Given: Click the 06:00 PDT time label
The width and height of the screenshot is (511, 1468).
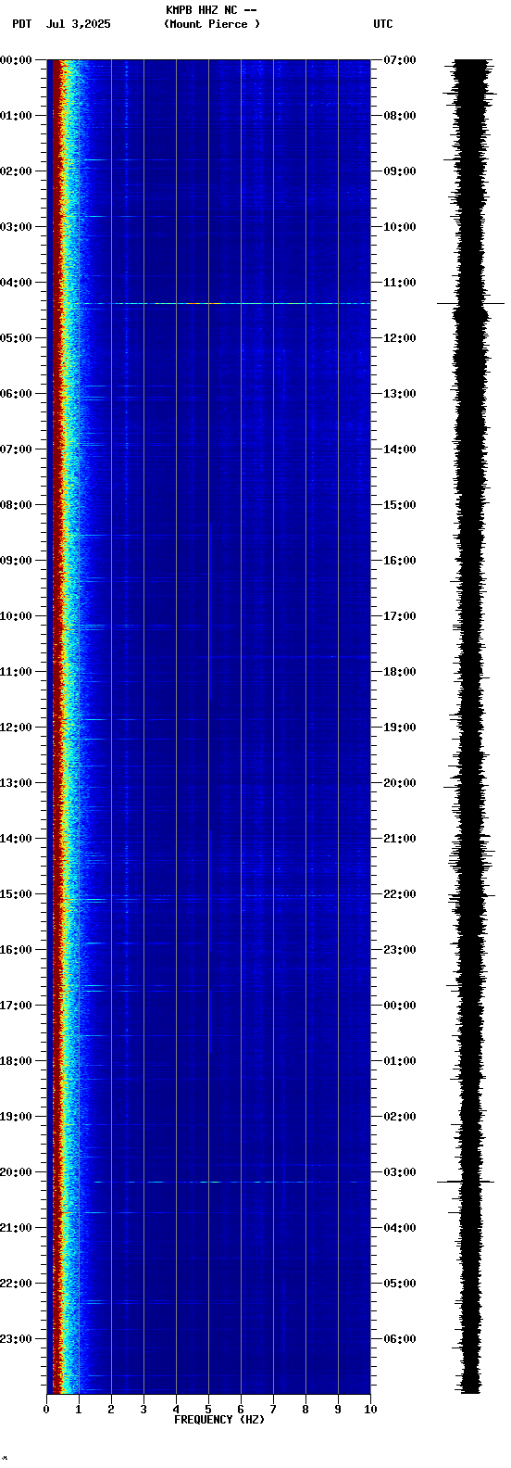Looking at the screenshot, I should [17, 394].
